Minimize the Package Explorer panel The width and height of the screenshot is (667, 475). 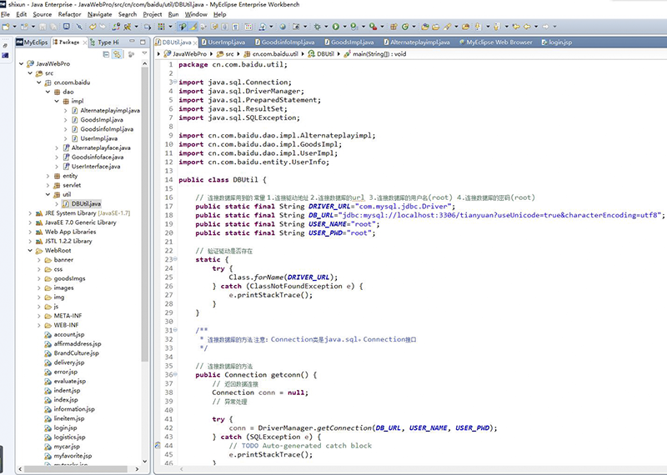click(x=130, y=42)
